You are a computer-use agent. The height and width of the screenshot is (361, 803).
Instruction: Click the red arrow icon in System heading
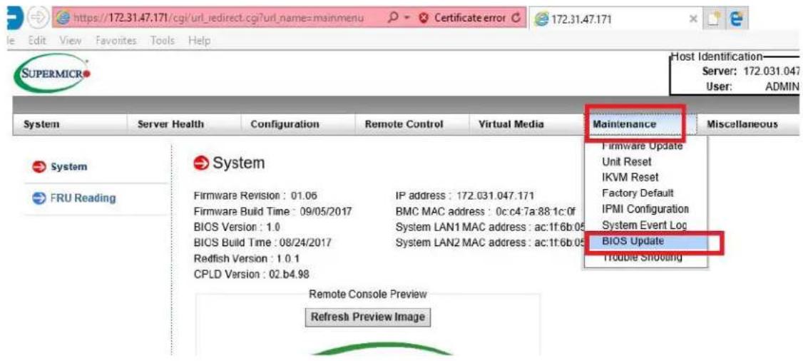[201, 163]
